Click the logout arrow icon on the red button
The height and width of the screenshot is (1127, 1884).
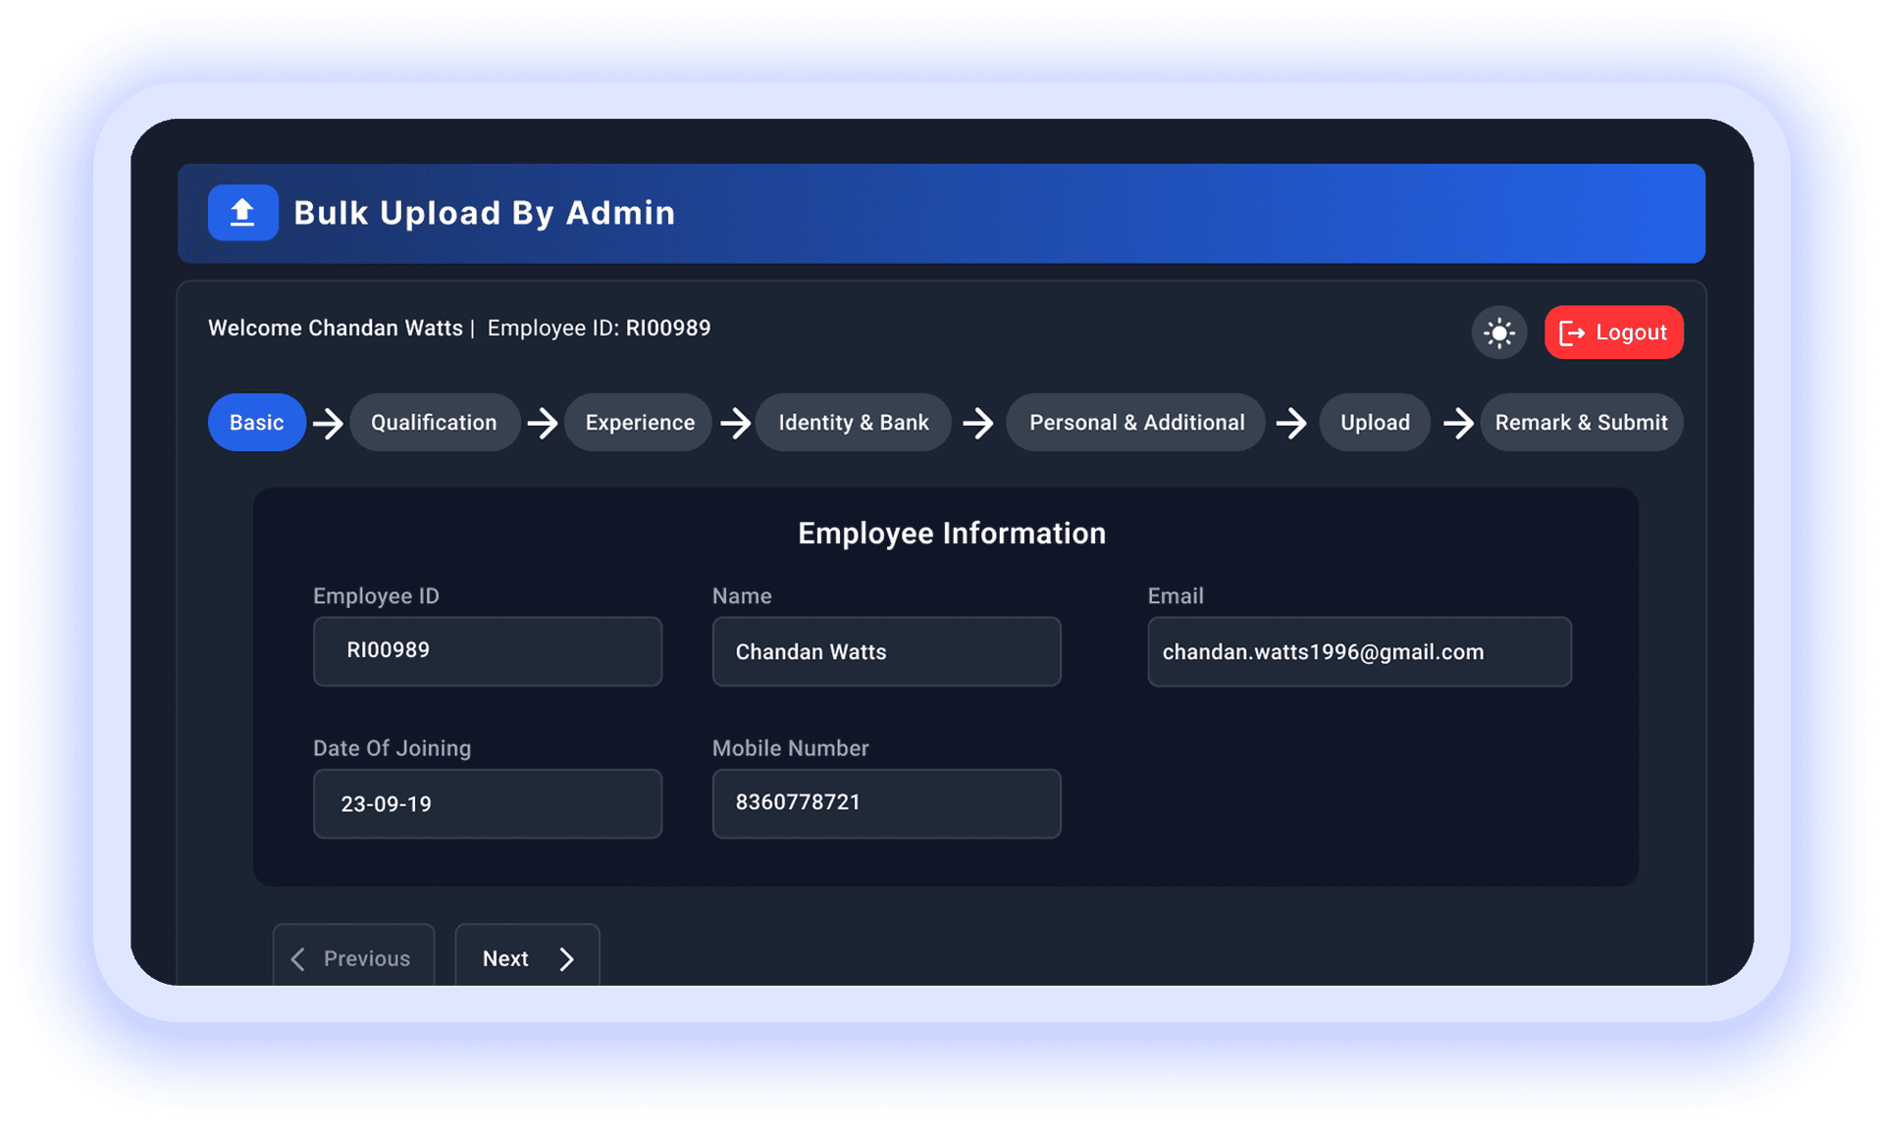click(1574, 333)
